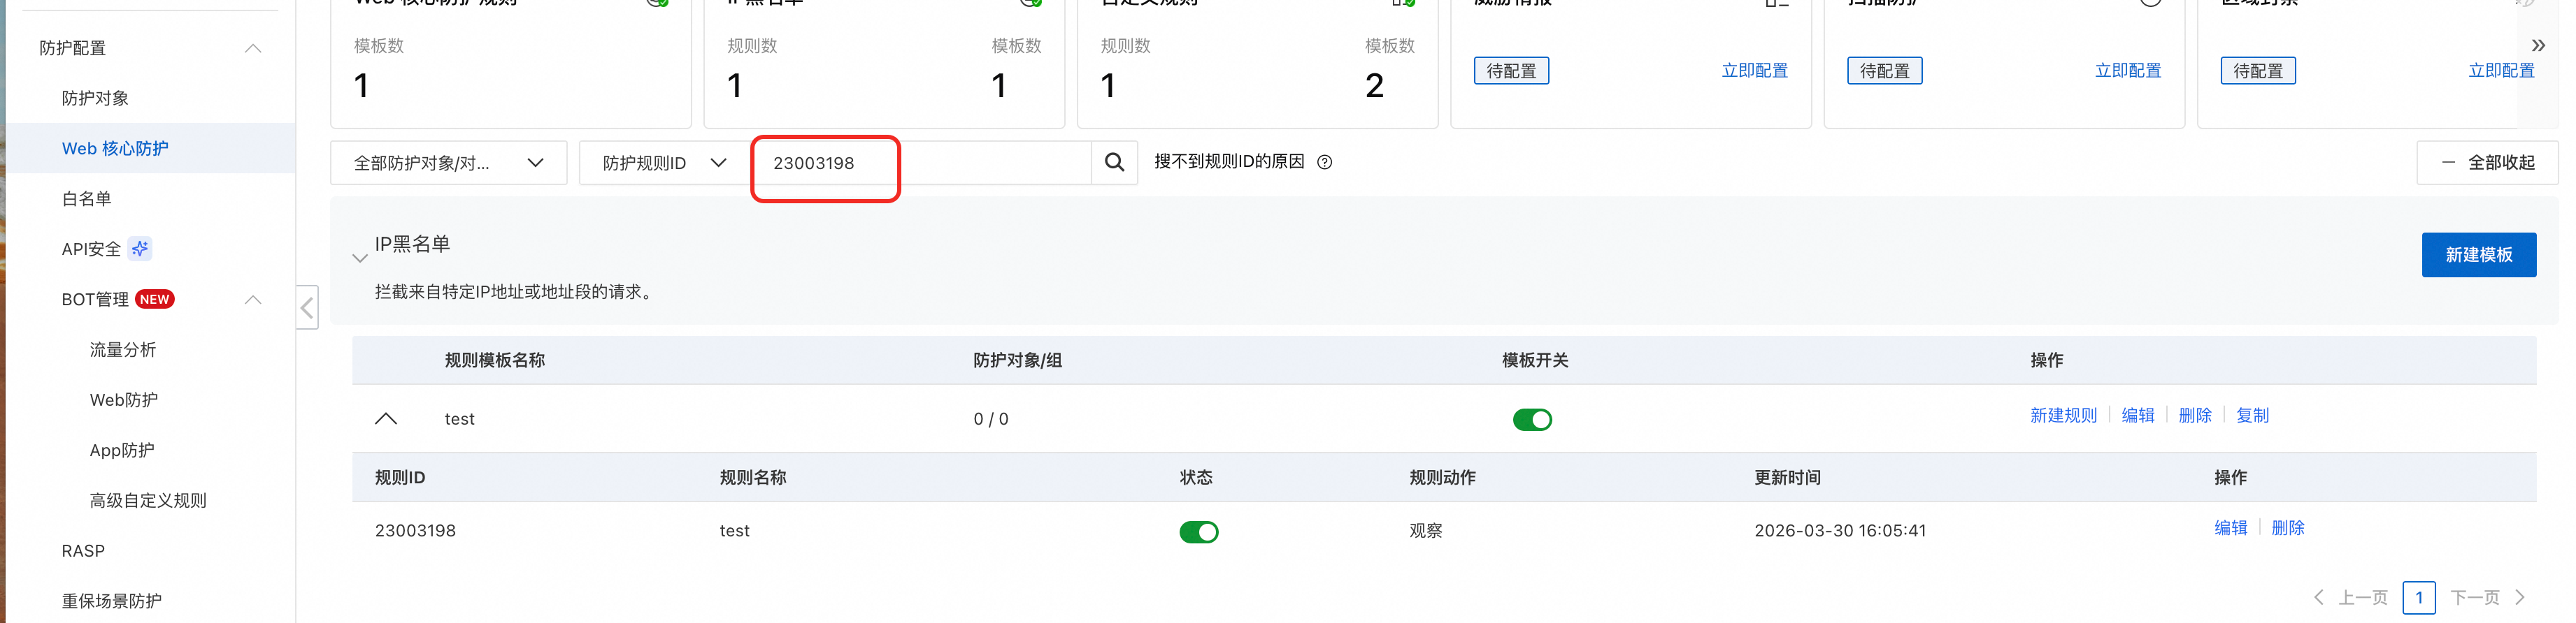Collapse the test template row
This screenshot has height=623, width=2576.
[386, 418]
